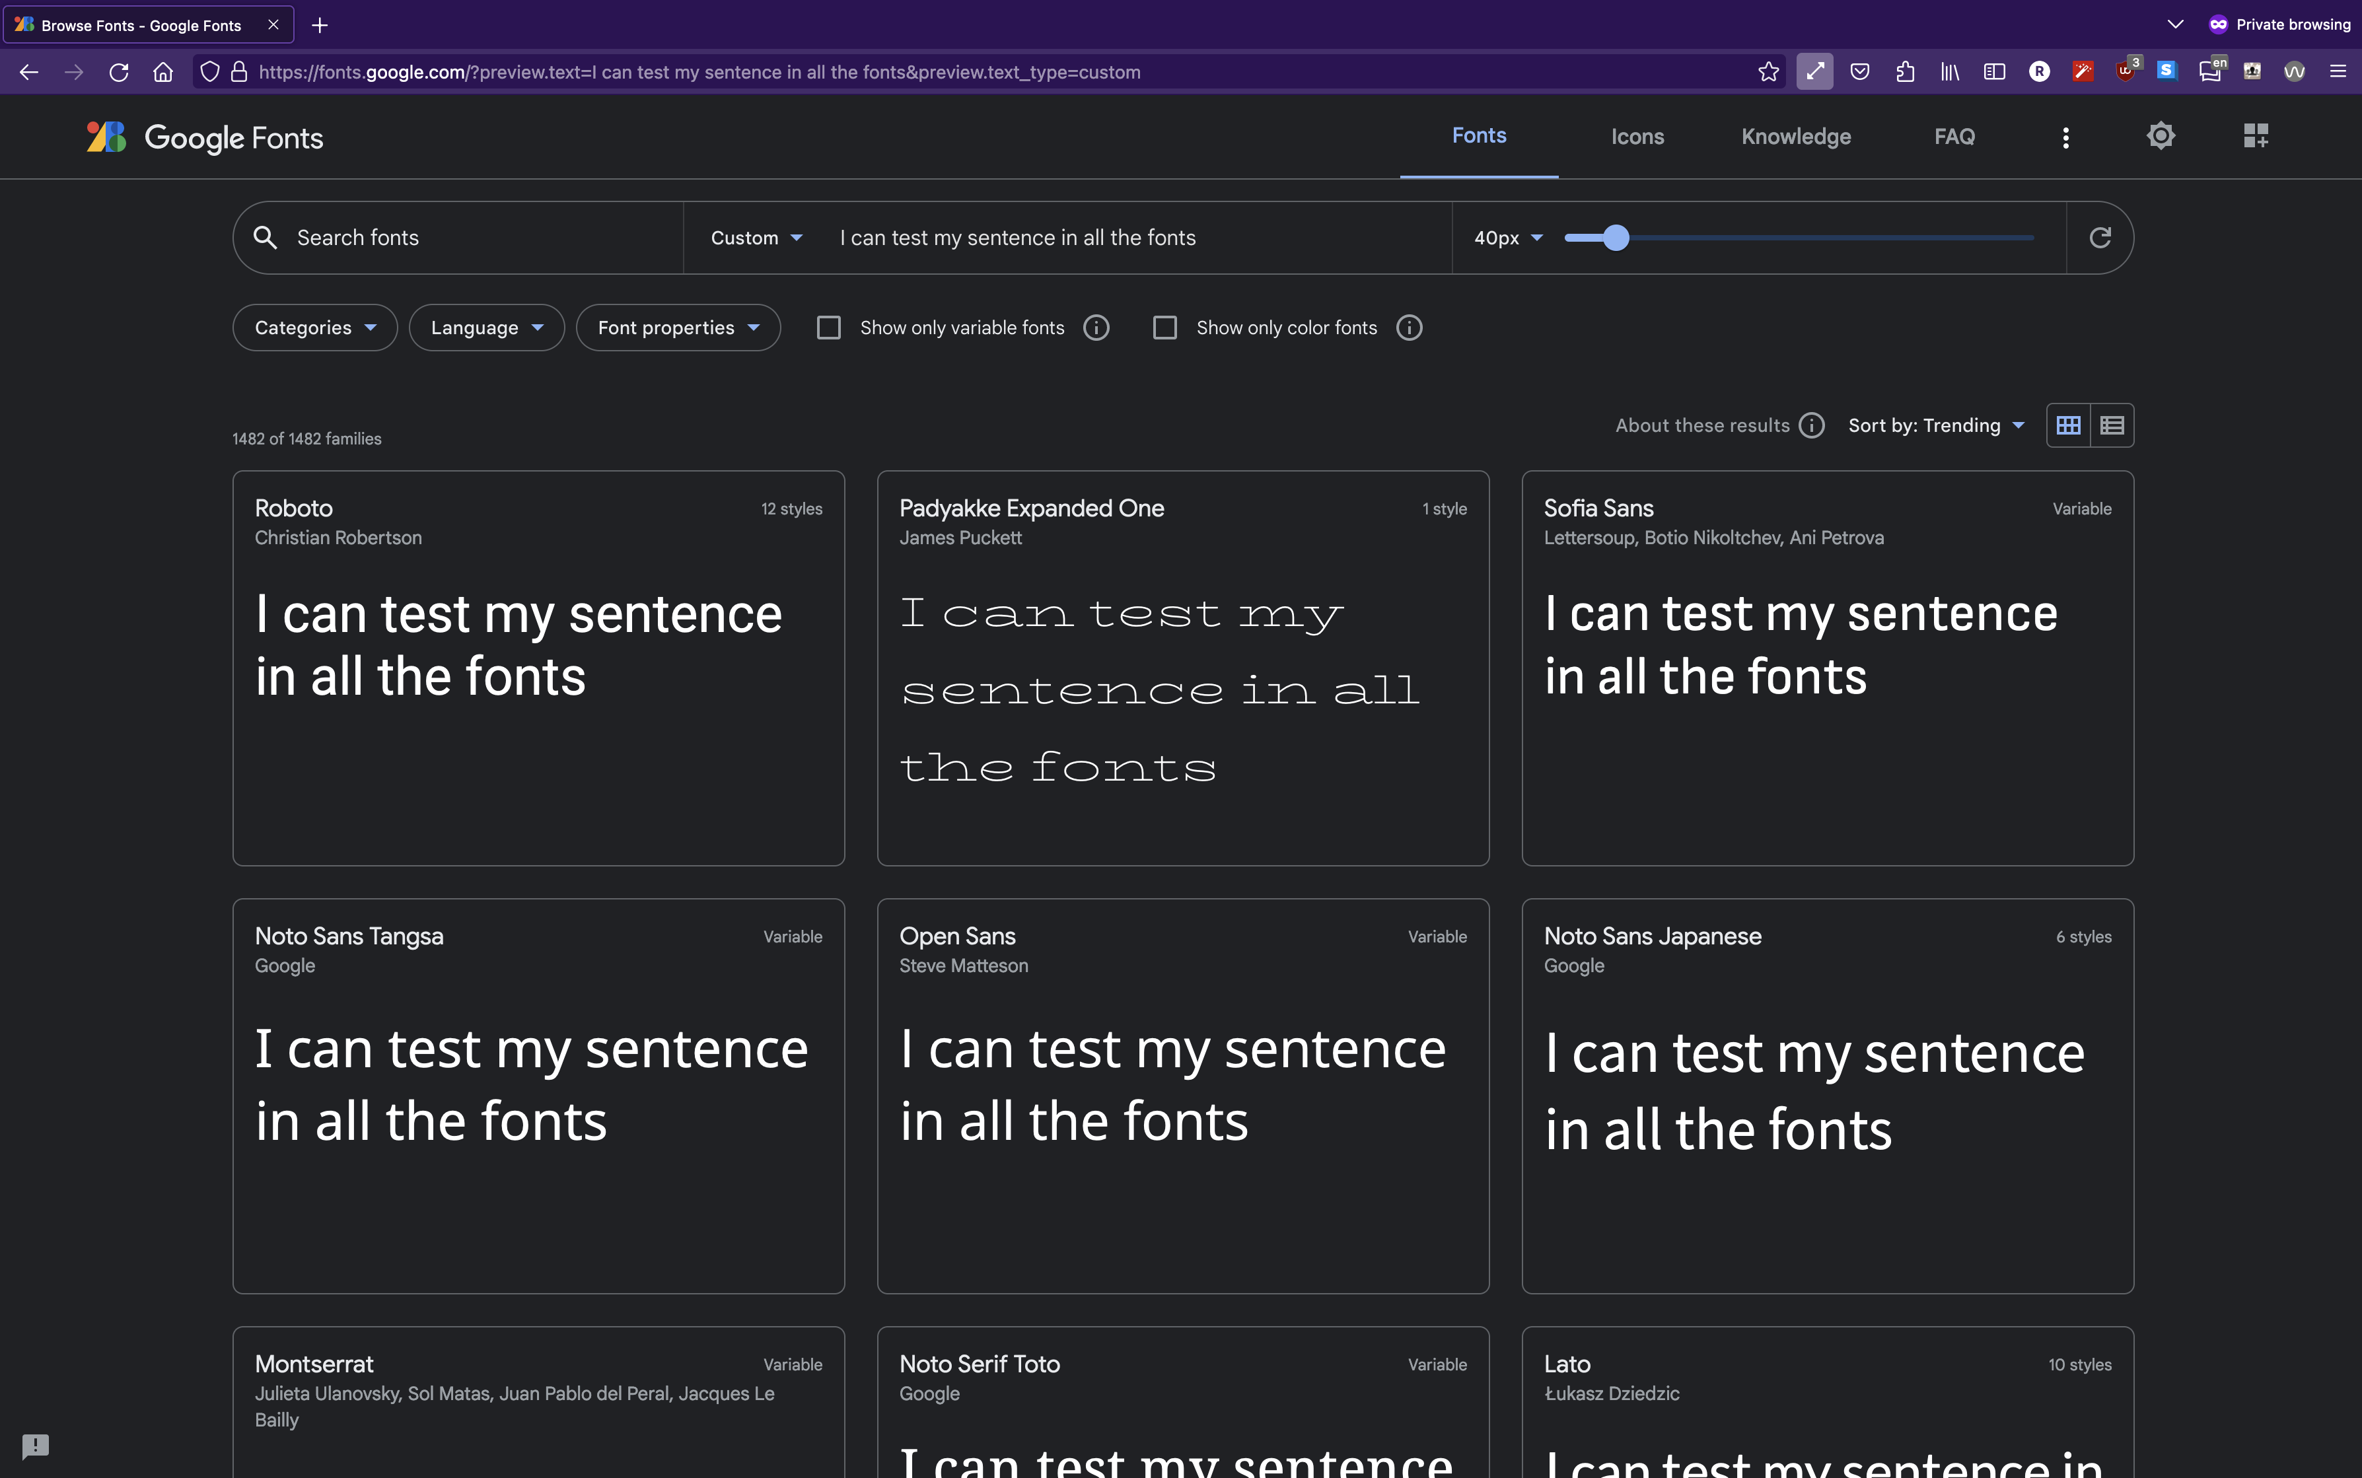
Task: Open the FAQ tab
Action: pos(1953,137)
